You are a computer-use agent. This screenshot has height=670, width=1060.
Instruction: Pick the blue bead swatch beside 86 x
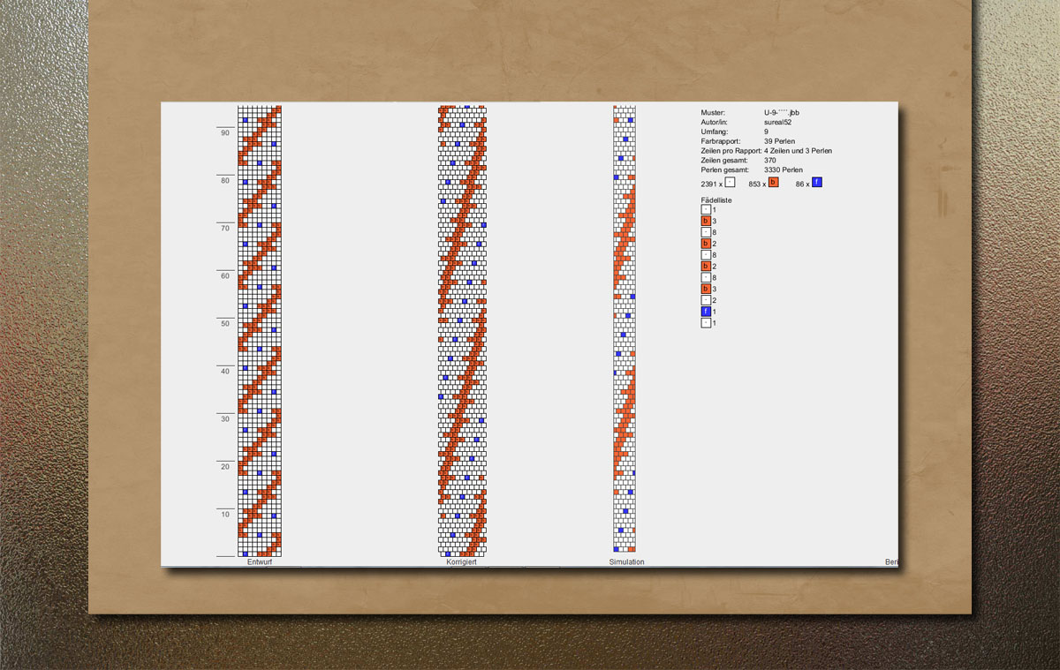(816, 183)
